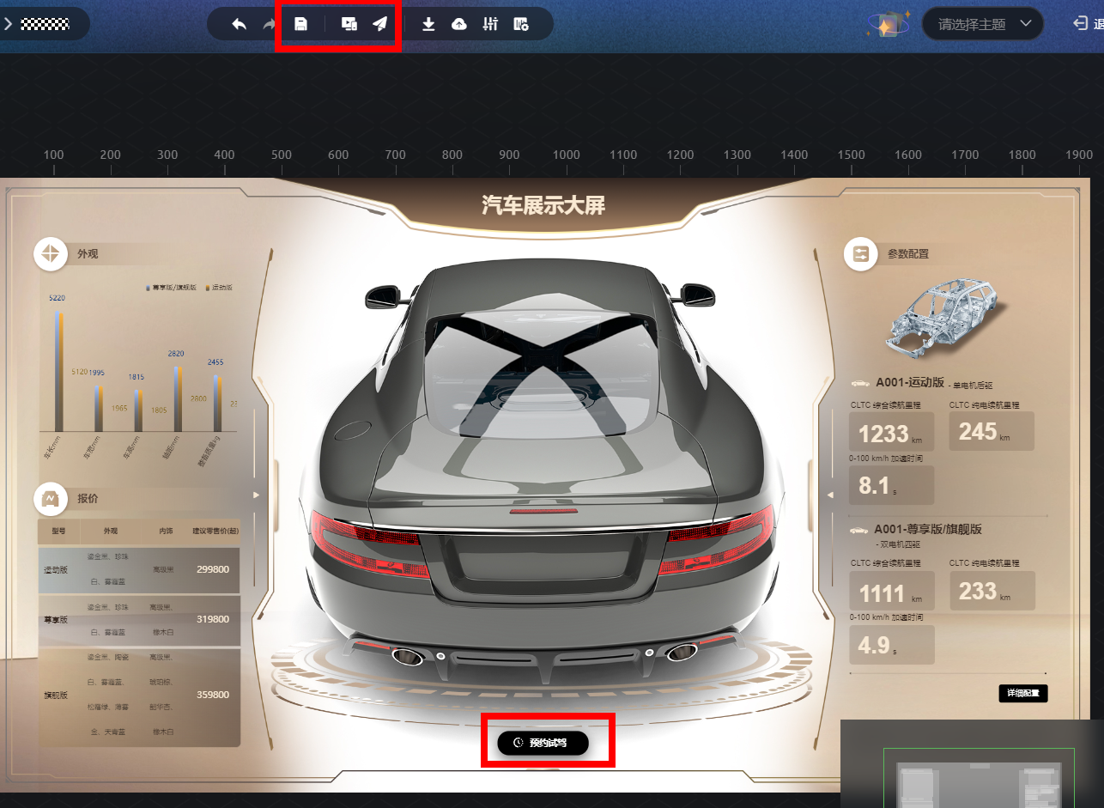
Task: Click the A001-尊享版/旗舰版 heading
Action: [x=929, y=529]
